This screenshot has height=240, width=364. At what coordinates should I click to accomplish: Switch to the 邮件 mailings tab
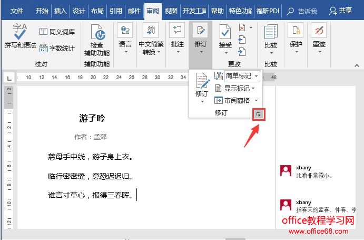pos(134,11)
